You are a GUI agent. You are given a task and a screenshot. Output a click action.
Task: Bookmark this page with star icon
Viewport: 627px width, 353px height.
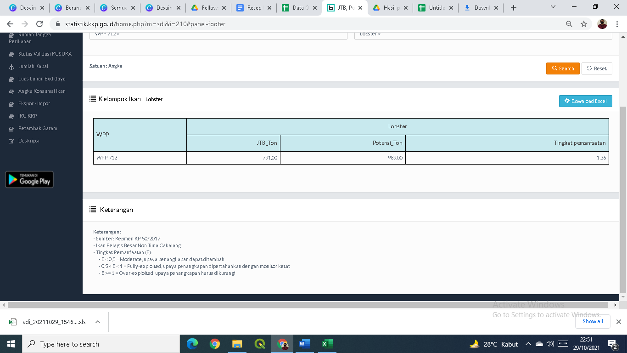pyautogui.click(x=584, y=24)
